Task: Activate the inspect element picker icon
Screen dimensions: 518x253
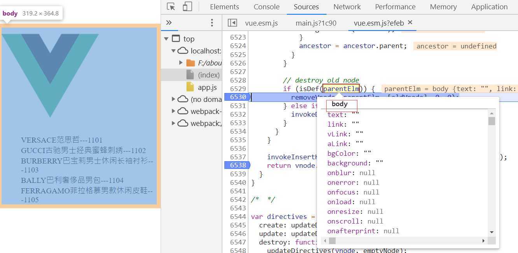Action: [171, 7]
